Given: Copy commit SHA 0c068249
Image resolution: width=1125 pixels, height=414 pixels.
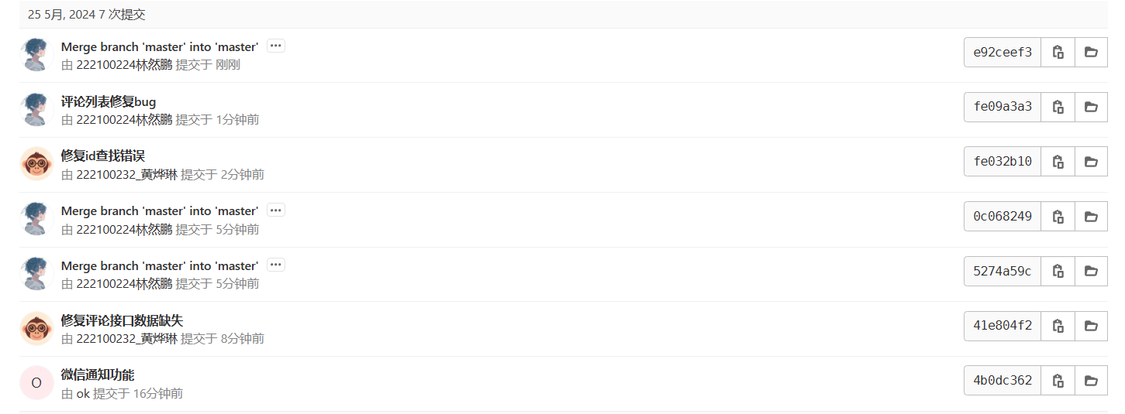Looking at the screenshot, I should tap(1058, 217).
